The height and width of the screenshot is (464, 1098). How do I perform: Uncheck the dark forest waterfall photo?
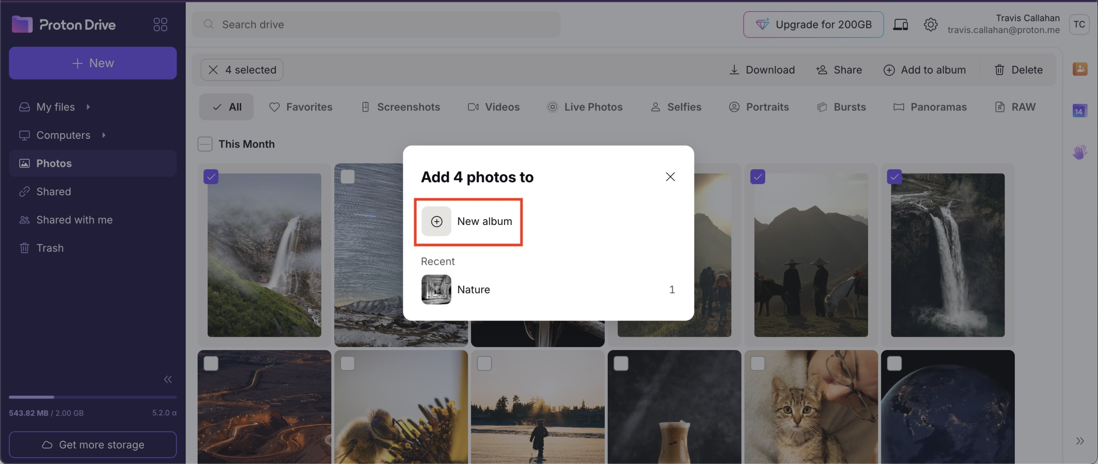tap(894, 177)
